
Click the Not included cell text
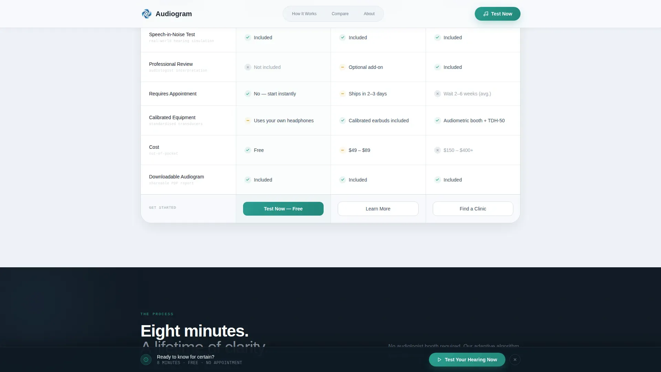click(267, 67)
